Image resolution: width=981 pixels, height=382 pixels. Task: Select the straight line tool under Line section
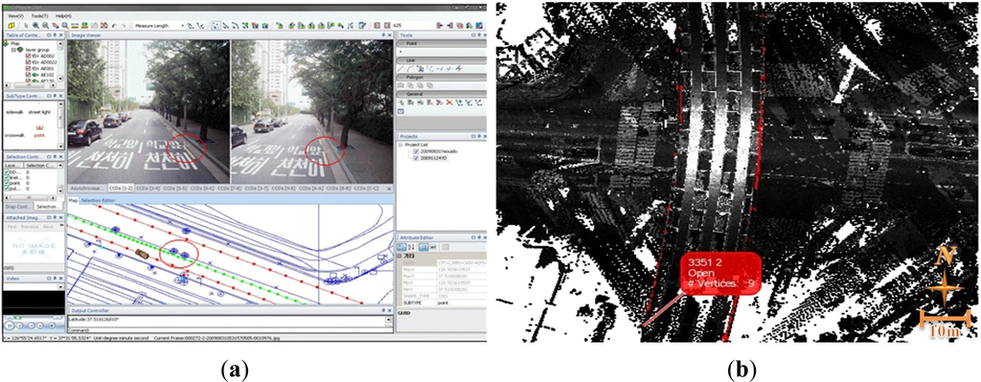[401, 68]
